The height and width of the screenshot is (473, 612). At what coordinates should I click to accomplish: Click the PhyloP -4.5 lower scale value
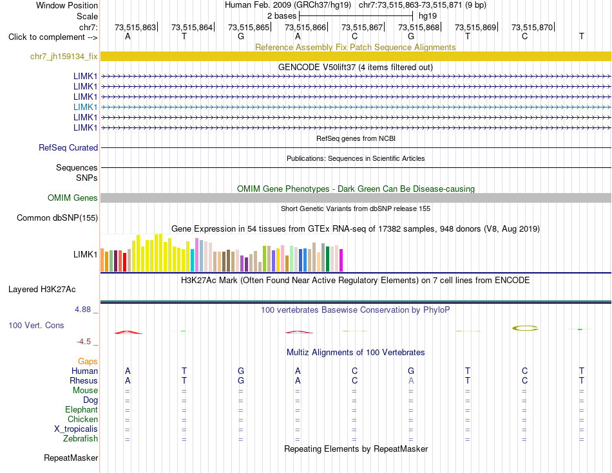point(84,342)
